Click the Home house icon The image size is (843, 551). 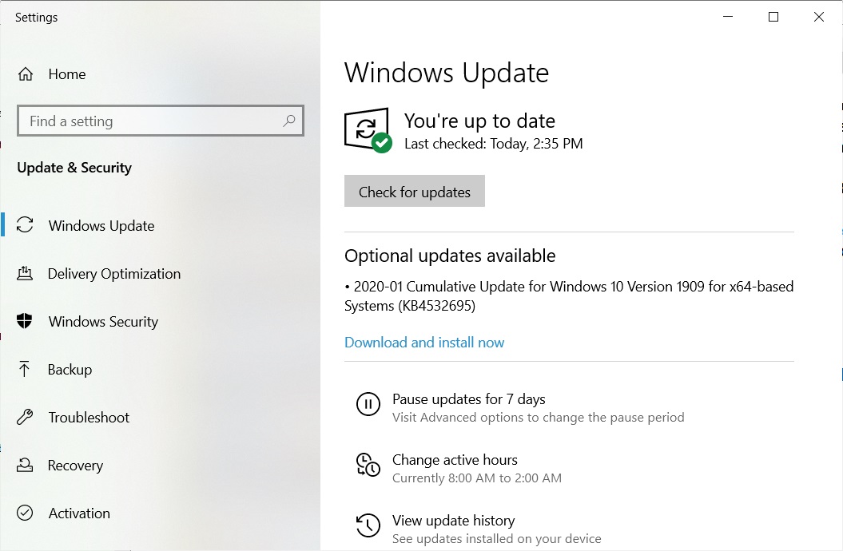click(26, 74)
